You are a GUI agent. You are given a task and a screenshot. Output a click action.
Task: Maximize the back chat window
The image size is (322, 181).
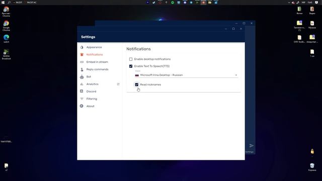click(x=244, y=23)
